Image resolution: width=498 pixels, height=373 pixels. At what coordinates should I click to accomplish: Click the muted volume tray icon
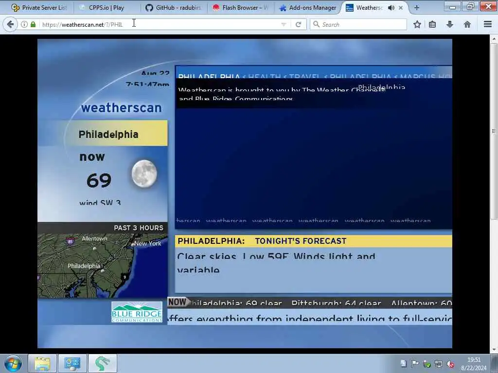450,364
